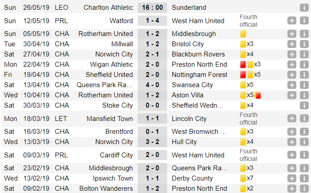
Task: Click the LEO competition code
Action: (x=61, y=8)
